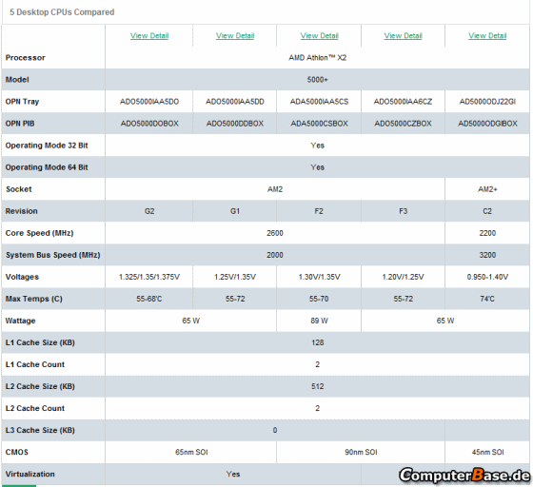Click the '5000+' model value
Image resolution: width=533 pixels, height=487 pixels.
(318, 80)
